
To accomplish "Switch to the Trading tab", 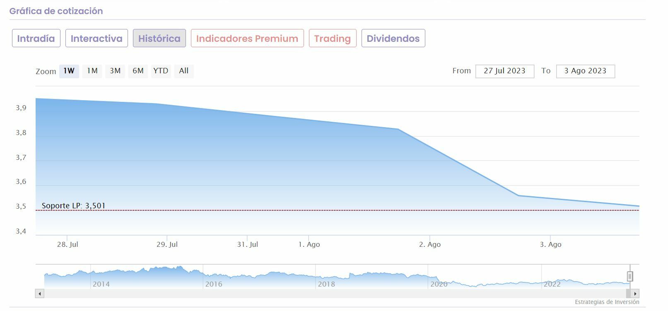I will [x=333, y=39].
